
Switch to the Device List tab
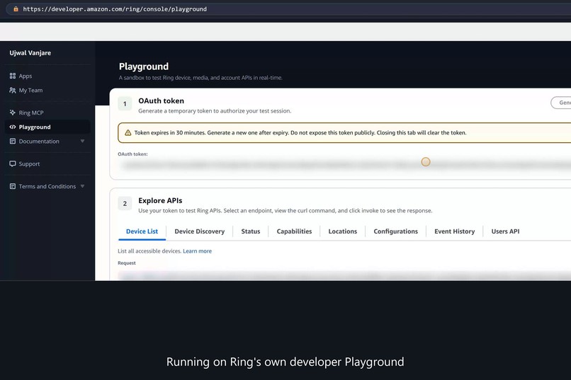[142, 231]
